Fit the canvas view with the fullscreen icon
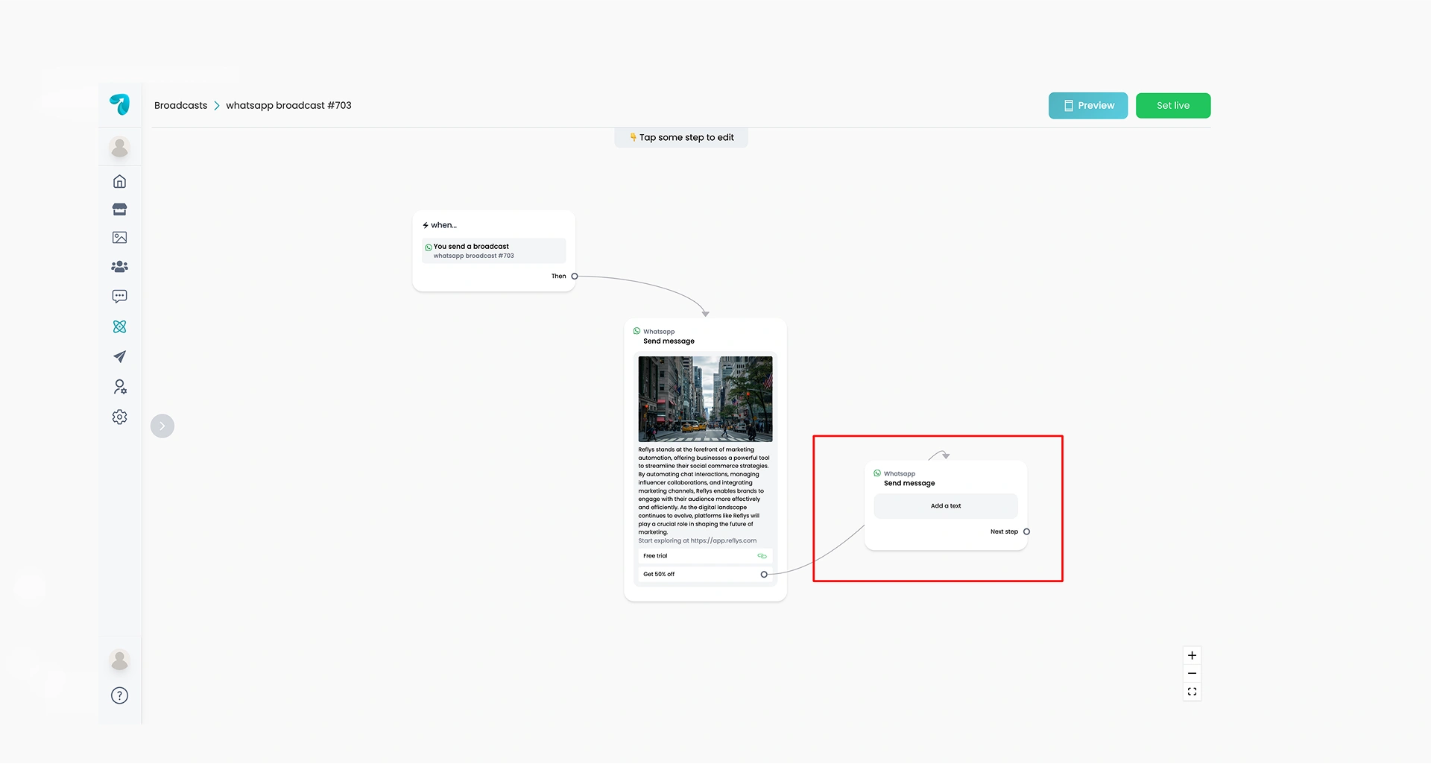This screenshot has height=764, width=1431. (1192, 692)
